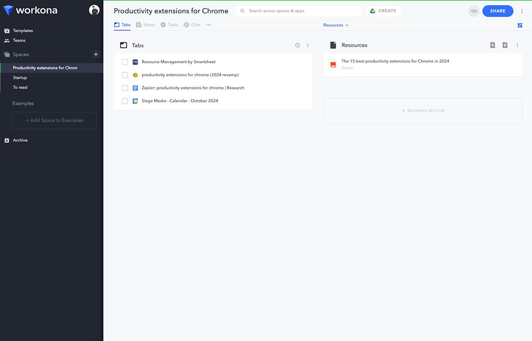This screenshot has height=341, width=532.
Task: Open Resource Management by Smartsheet tab
Action: [179, 62]
